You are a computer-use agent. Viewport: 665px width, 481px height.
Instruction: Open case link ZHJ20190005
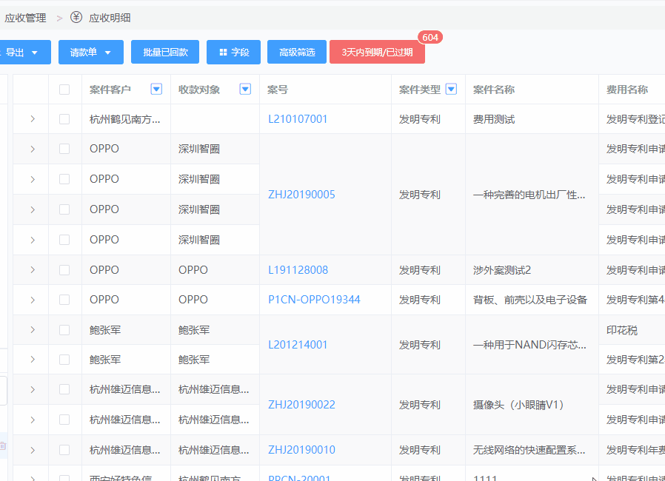pyautogui.click(x=301, y=195)
